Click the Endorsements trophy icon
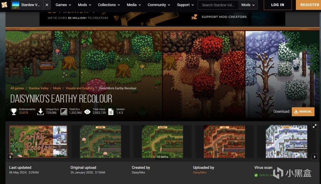The image size is (321, 184). pyautogui.click(x=14, y=112)
